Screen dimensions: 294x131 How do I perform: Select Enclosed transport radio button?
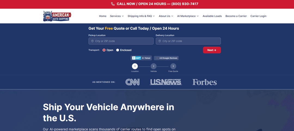click(118, 50)
